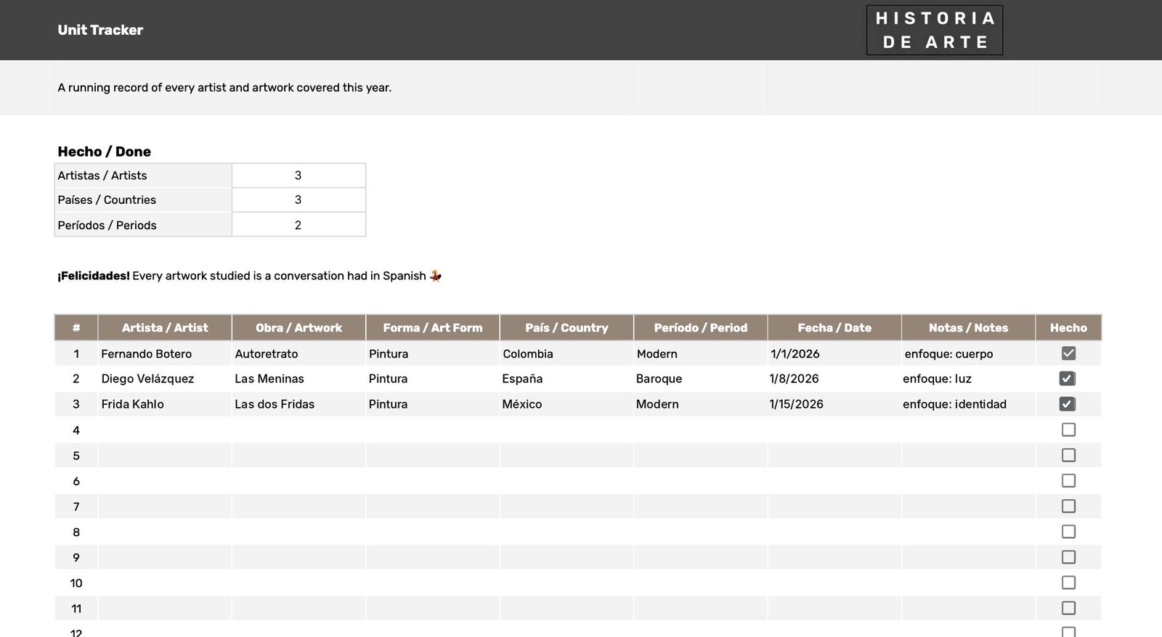Click the Frida Kahlo cell

[165, 404]
